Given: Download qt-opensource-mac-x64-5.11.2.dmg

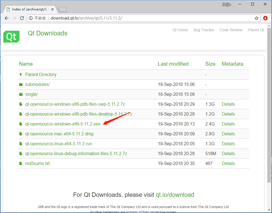Looking at the screenshot, I should (x=59, y=134).
